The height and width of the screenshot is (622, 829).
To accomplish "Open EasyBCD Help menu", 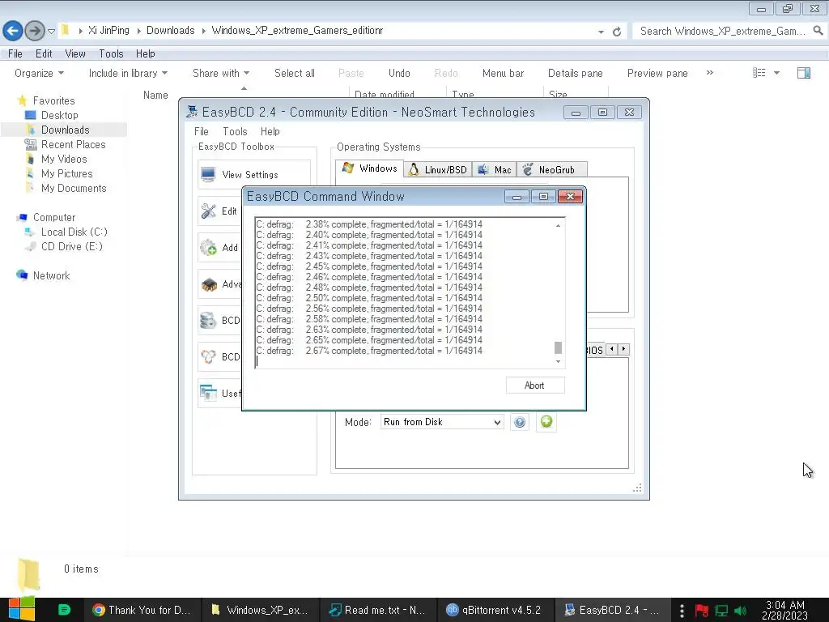I will pos(270,132).
